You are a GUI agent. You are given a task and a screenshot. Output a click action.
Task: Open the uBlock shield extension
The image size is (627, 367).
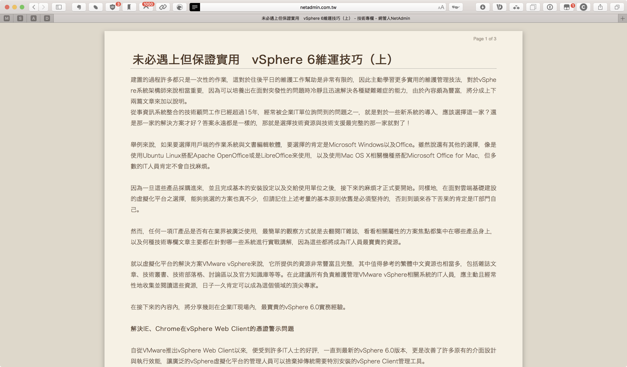click(113, 7)
